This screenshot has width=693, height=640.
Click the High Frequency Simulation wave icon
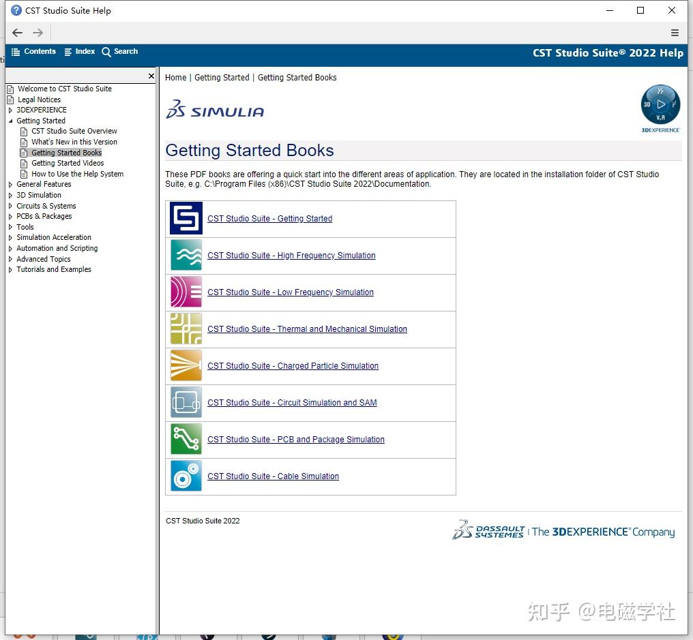pyautogui.click(x=185, y=255)
